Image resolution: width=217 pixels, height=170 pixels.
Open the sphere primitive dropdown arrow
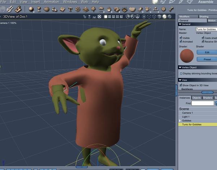[34, 12]
